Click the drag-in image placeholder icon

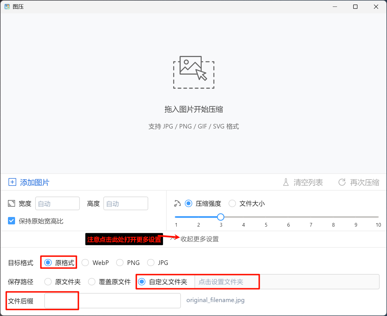[x=194, y=72]
